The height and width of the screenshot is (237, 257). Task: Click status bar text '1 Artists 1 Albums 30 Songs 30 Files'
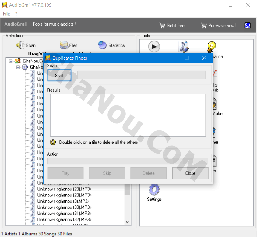(37, 234)
